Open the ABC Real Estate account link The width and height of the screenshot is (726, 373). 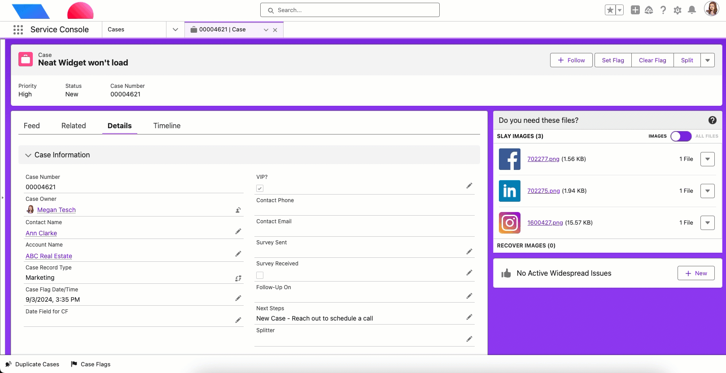49,256
